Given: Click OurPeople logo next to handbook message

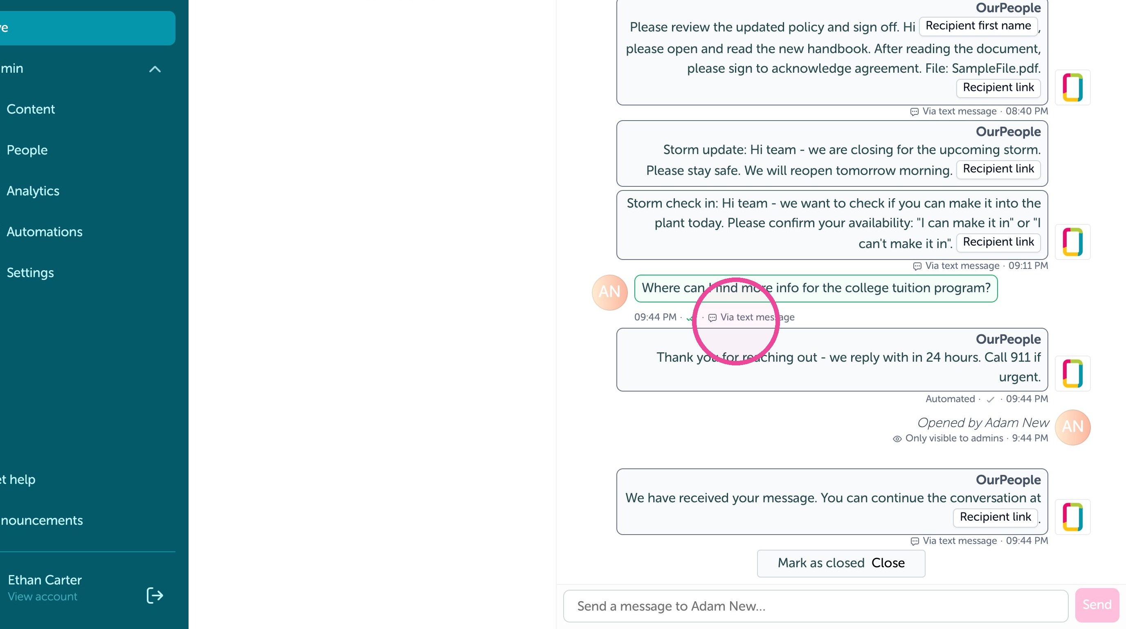Looking at the screenshot, I should (1073, 87).
